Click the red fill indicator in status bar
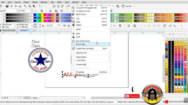The width and height of the screenshot is (188, 105). tap(167, 102)
